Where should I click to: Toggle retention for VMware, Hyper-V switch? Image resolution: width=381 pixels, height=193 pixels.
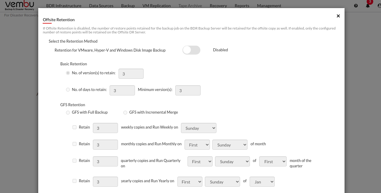coord(191,50)
